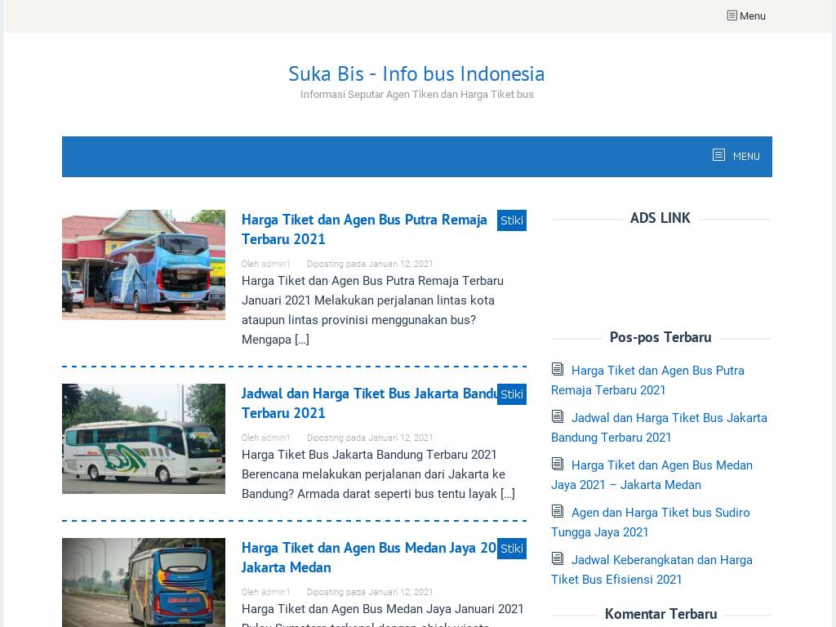Click the Medan Jaya bus thumbnail

click(144, 581)
